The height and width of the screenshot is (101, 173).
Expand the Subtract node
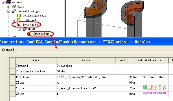pos(14,20)
